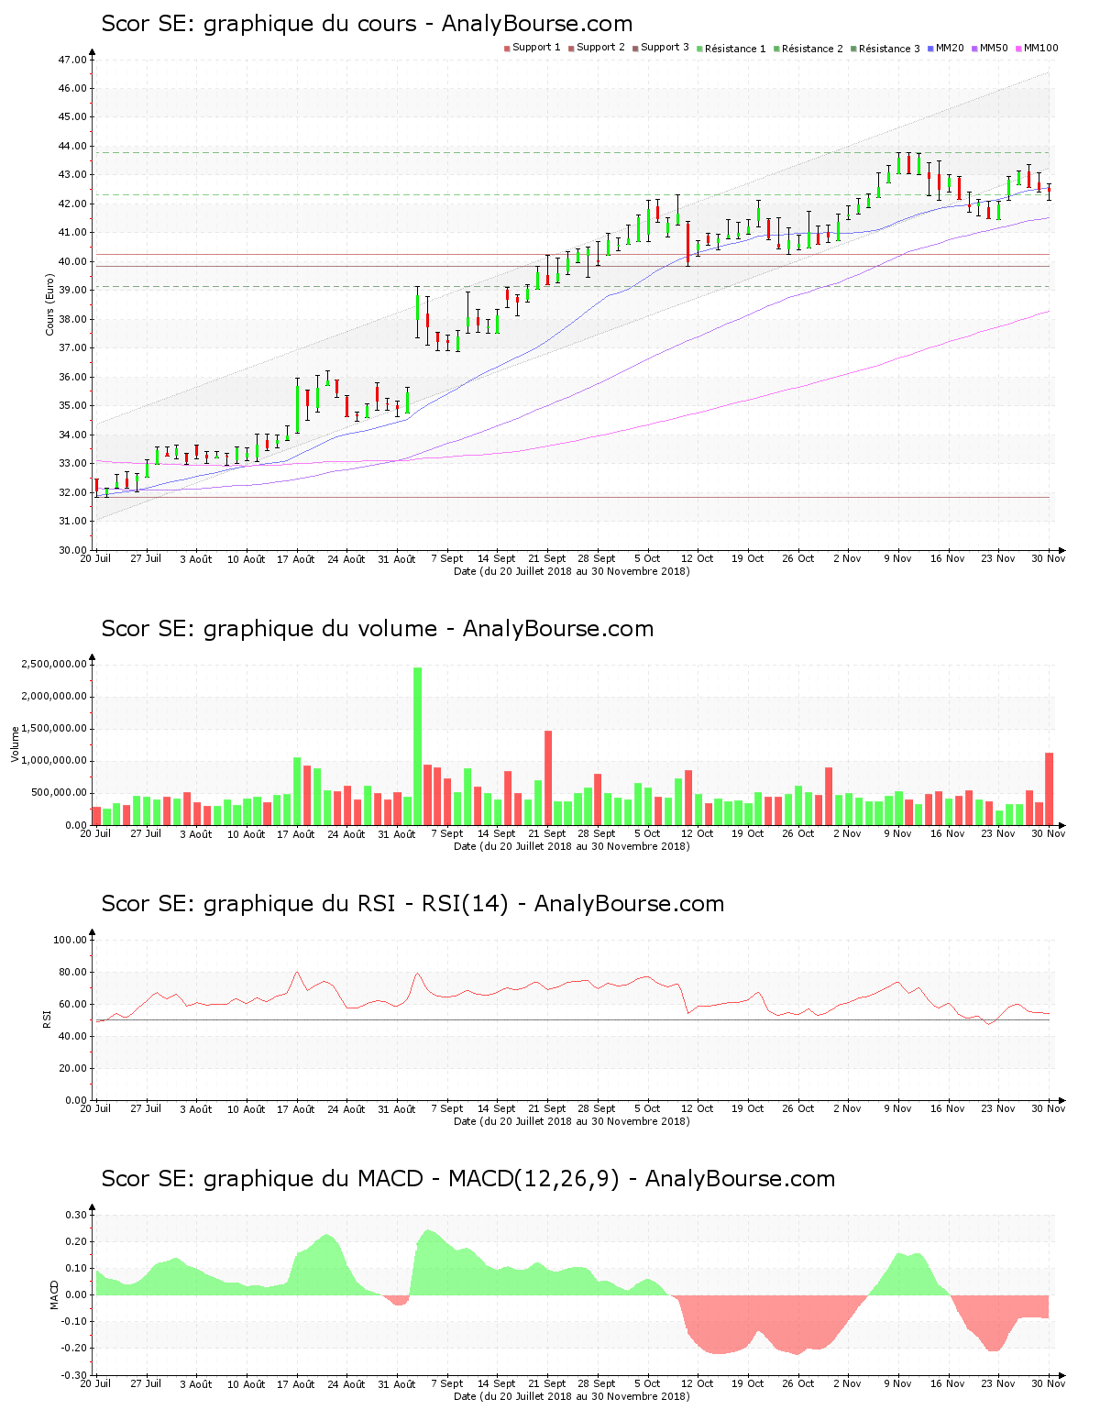The width and height of the screenshot is (1100, 1421).
Task: Click the date range caption under volume chart
Action: click(x=572, y=846)
